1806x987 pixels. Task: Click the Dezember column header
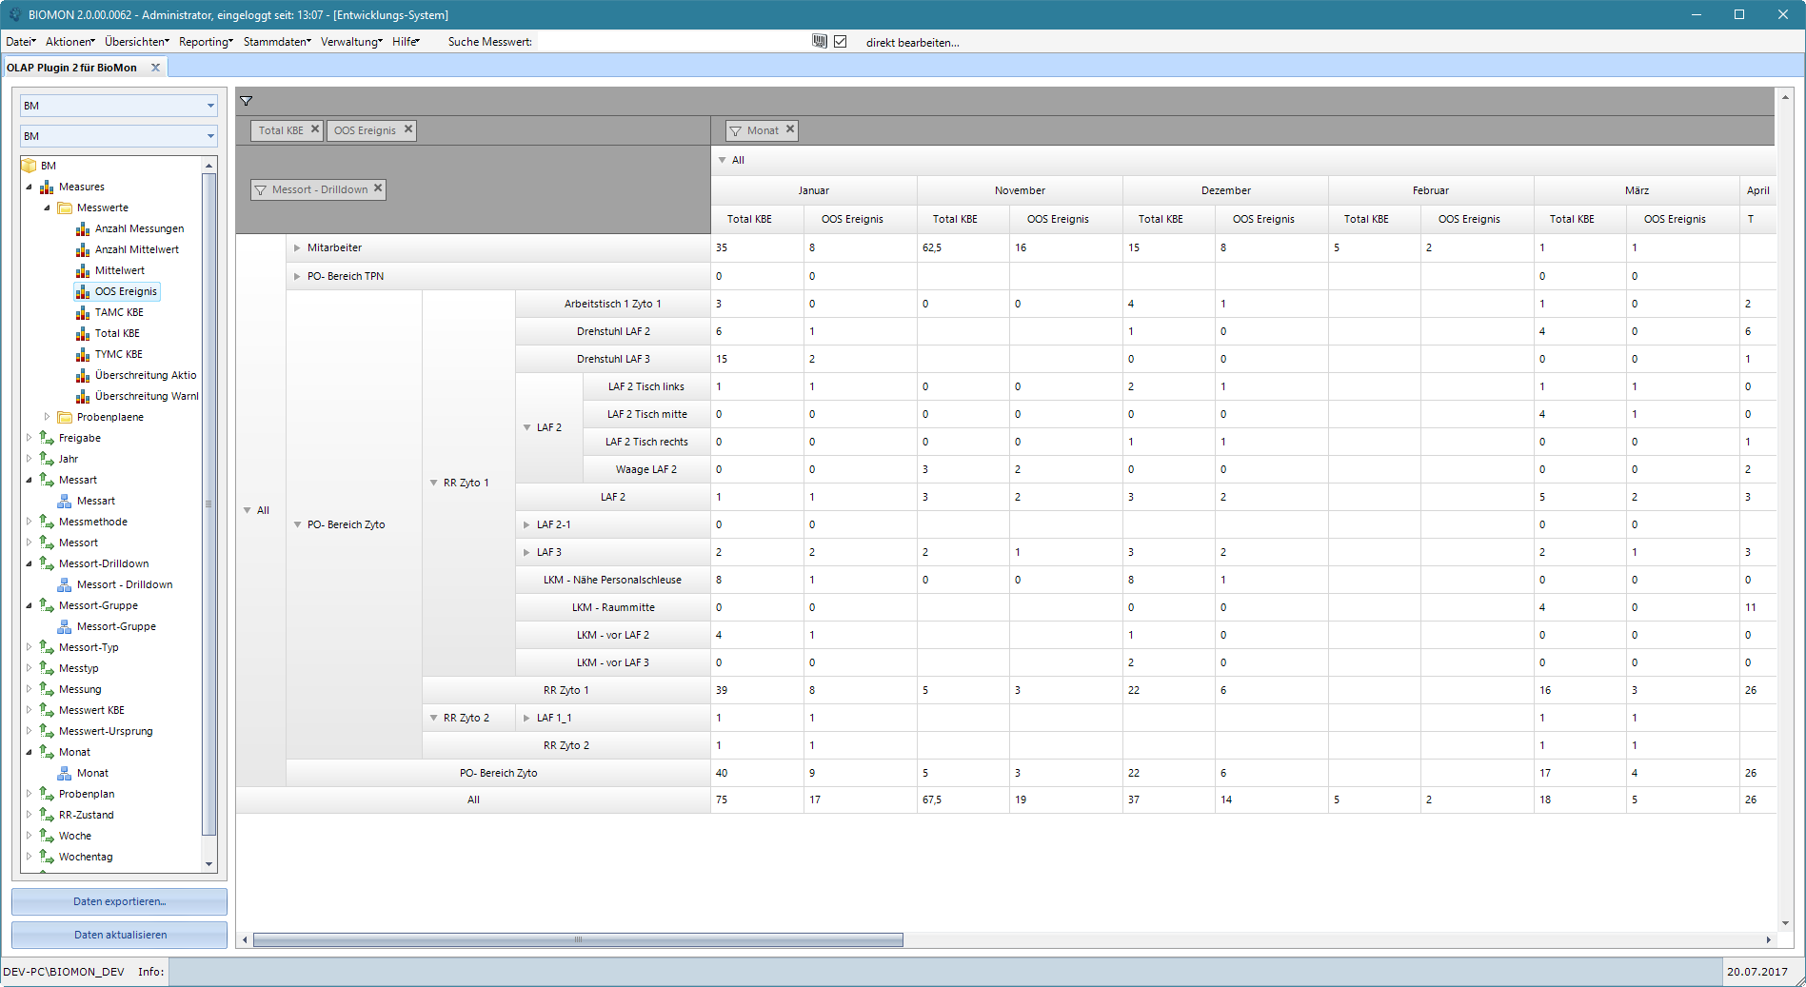(x=1225, y=190)
